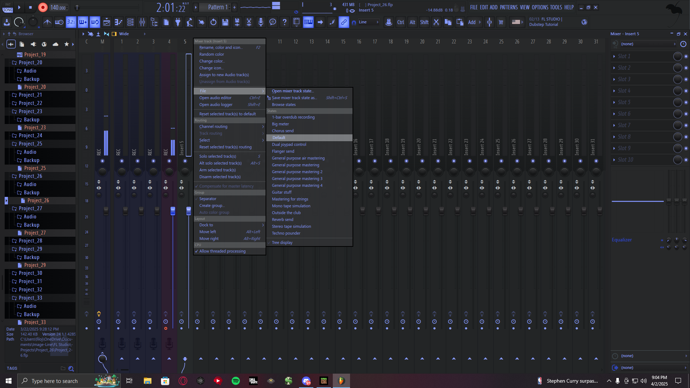Click the help question mark icon

(285, 22)
